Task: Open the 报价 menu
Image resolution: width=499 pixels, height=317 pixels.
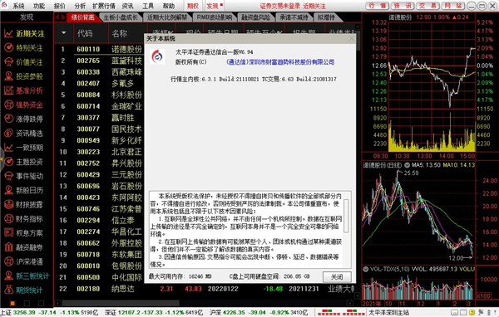Action: click(59, 6)
